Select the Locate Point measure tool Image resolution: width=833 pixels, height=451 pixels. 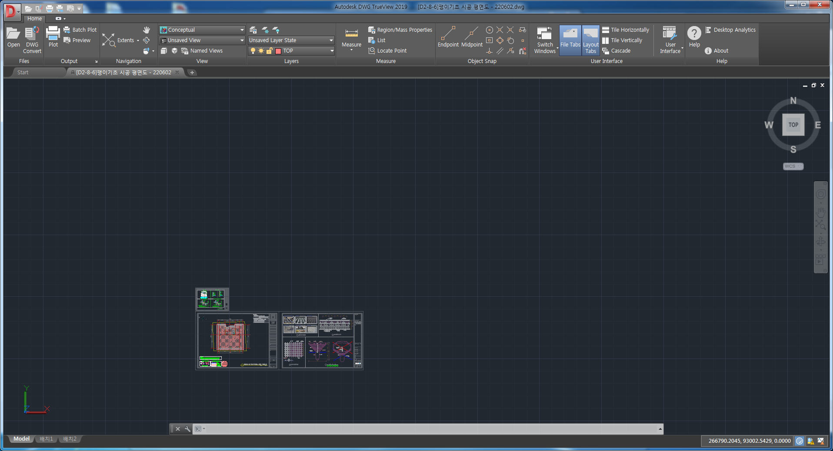pyautogui.click(x=388, y=50)
